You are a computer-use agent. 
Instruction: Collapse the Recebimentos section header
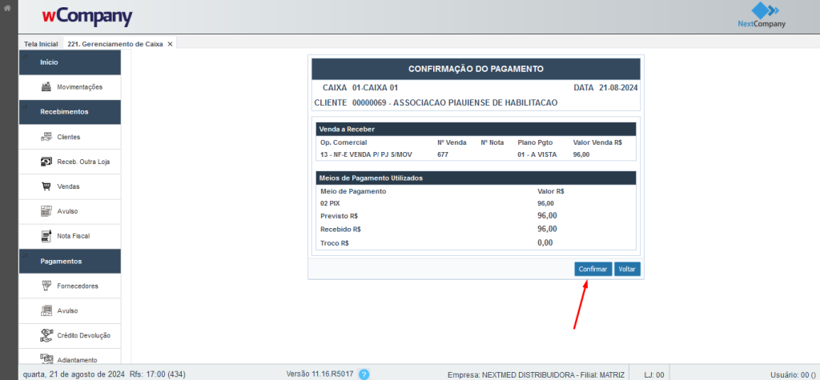(x=69, y=112)
